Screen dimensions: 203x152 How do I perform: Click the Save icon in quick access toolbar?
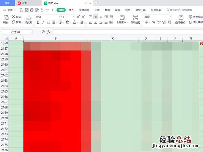pyautogui.click(x=21, y=10)
